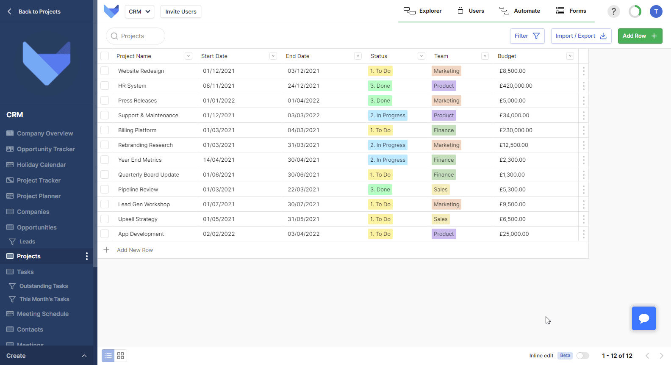Open the Users tab
This screenshot has height=365, width=671.
(471, 11)
